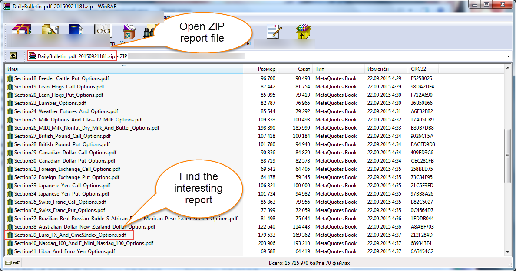The height and width of the screenshot is (271, 516).
Task: Select Section40_Nasdaq_100 E_Mini options file
Action: point(83,243)
